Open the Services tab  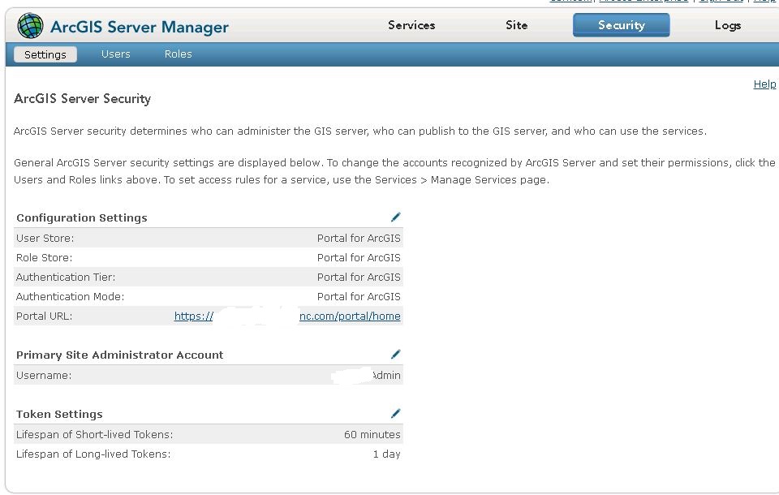[411, 25]
